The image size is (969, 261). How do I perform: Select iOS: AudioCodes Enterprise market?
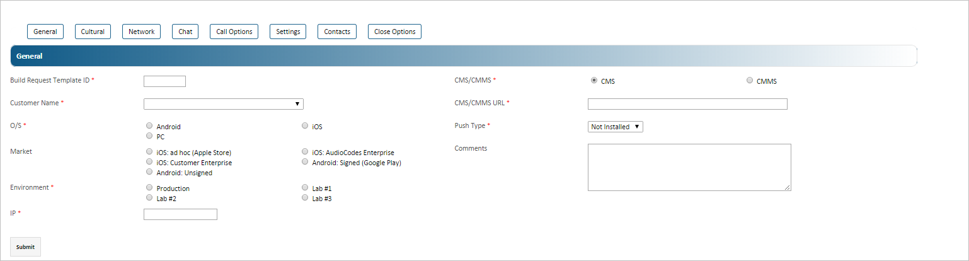306,152
